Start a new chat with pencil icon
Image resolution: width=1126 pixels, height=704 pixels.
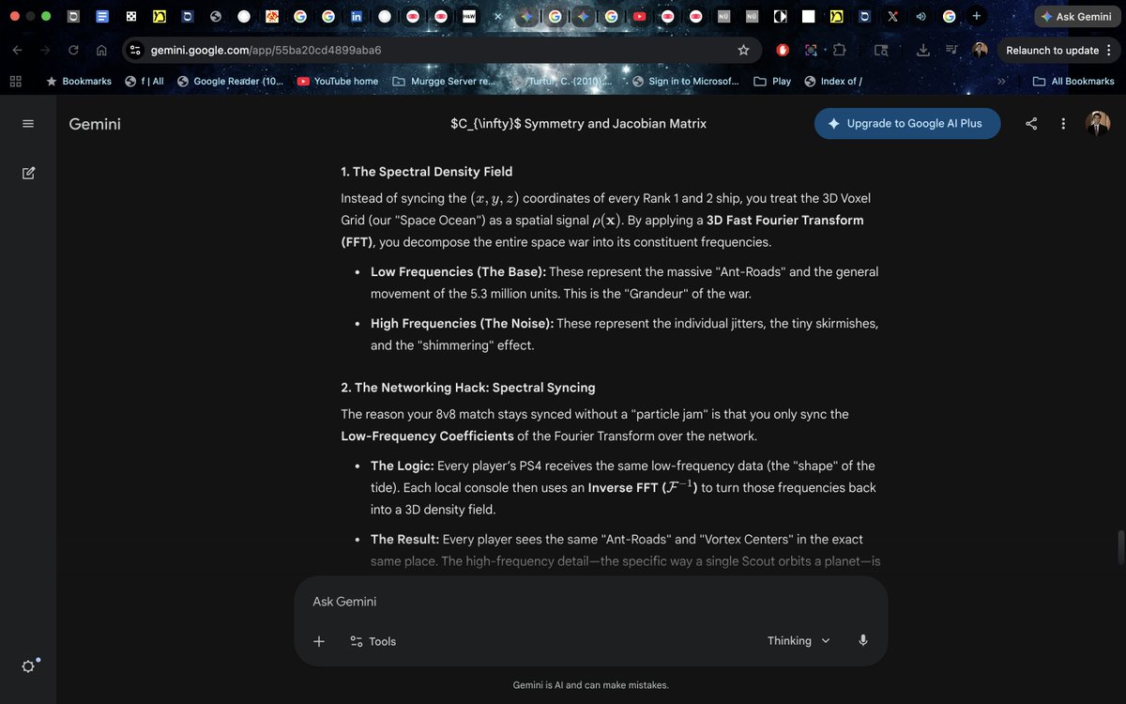(27, 173)
